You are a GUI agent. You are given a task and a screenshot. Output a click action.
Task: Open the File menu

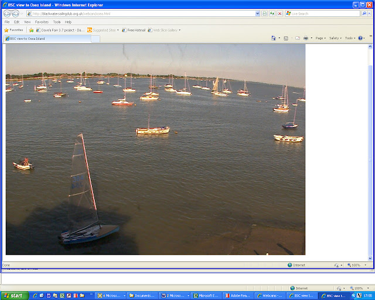tap(7, 22)
